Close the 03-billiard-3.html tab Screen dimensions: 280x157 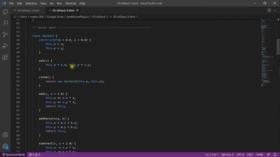point(77,10)
